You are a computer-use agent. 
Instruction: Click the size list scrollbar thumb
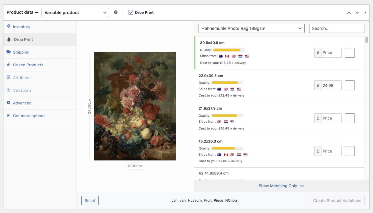[x=367, y=40]
